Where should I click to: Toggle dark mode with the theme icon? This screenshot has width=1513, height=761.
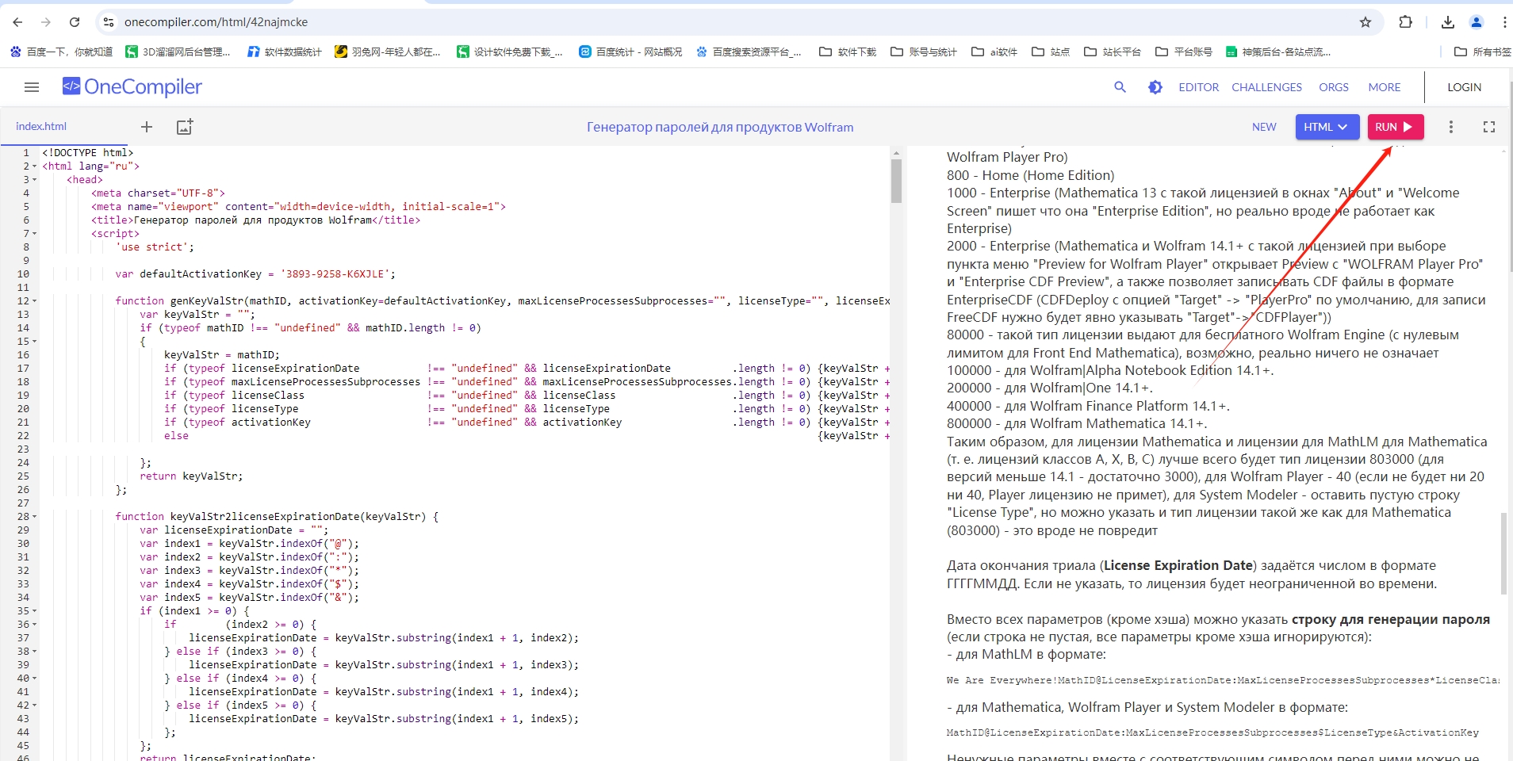1155,87
